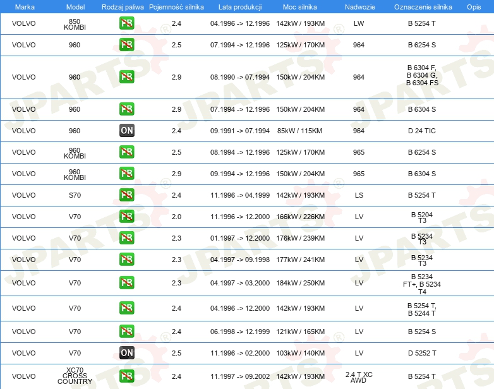Click engine code B 5204 T3
Screen dimensions: 494x389
tap(422, 218)
